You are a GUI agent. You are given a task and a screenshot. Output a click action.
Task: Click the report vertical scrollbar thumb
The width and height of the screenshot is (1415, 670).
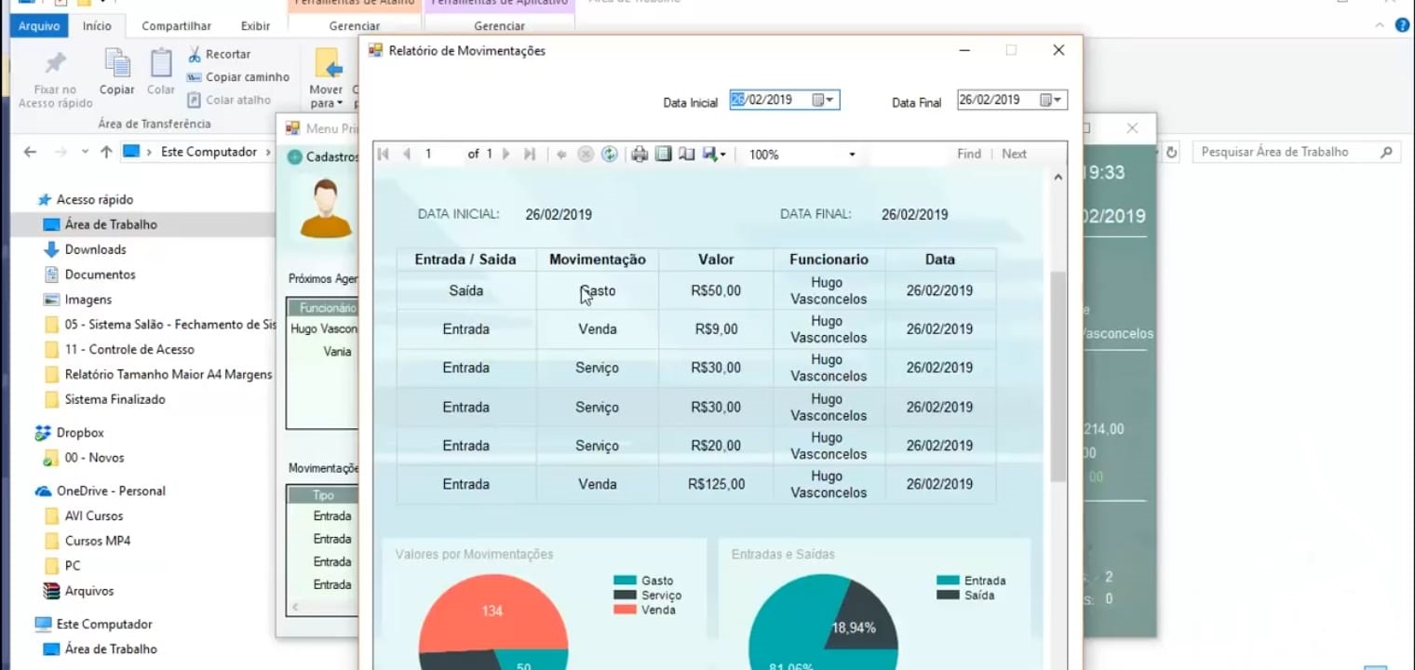(1058, 377)
